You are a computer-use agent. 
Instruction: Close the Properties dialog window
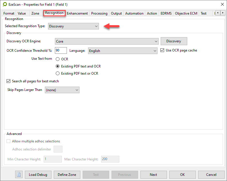click(x=222, y=4)
